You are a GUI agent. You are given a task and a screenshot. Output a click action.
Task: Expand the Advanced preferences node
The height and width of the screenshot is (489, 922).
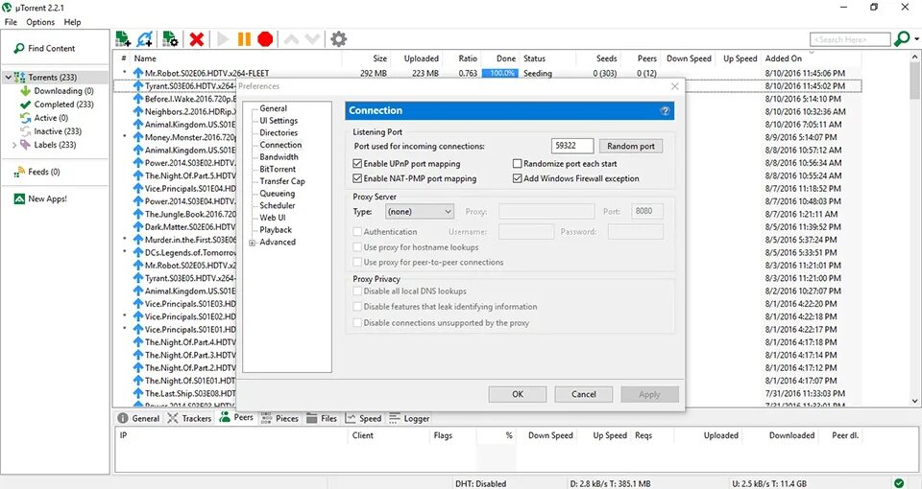click(x=253, y=243)
